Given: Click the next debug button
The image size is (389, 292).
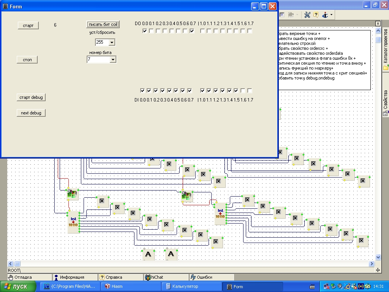Looking at the screenshot, I should point(31,113).
